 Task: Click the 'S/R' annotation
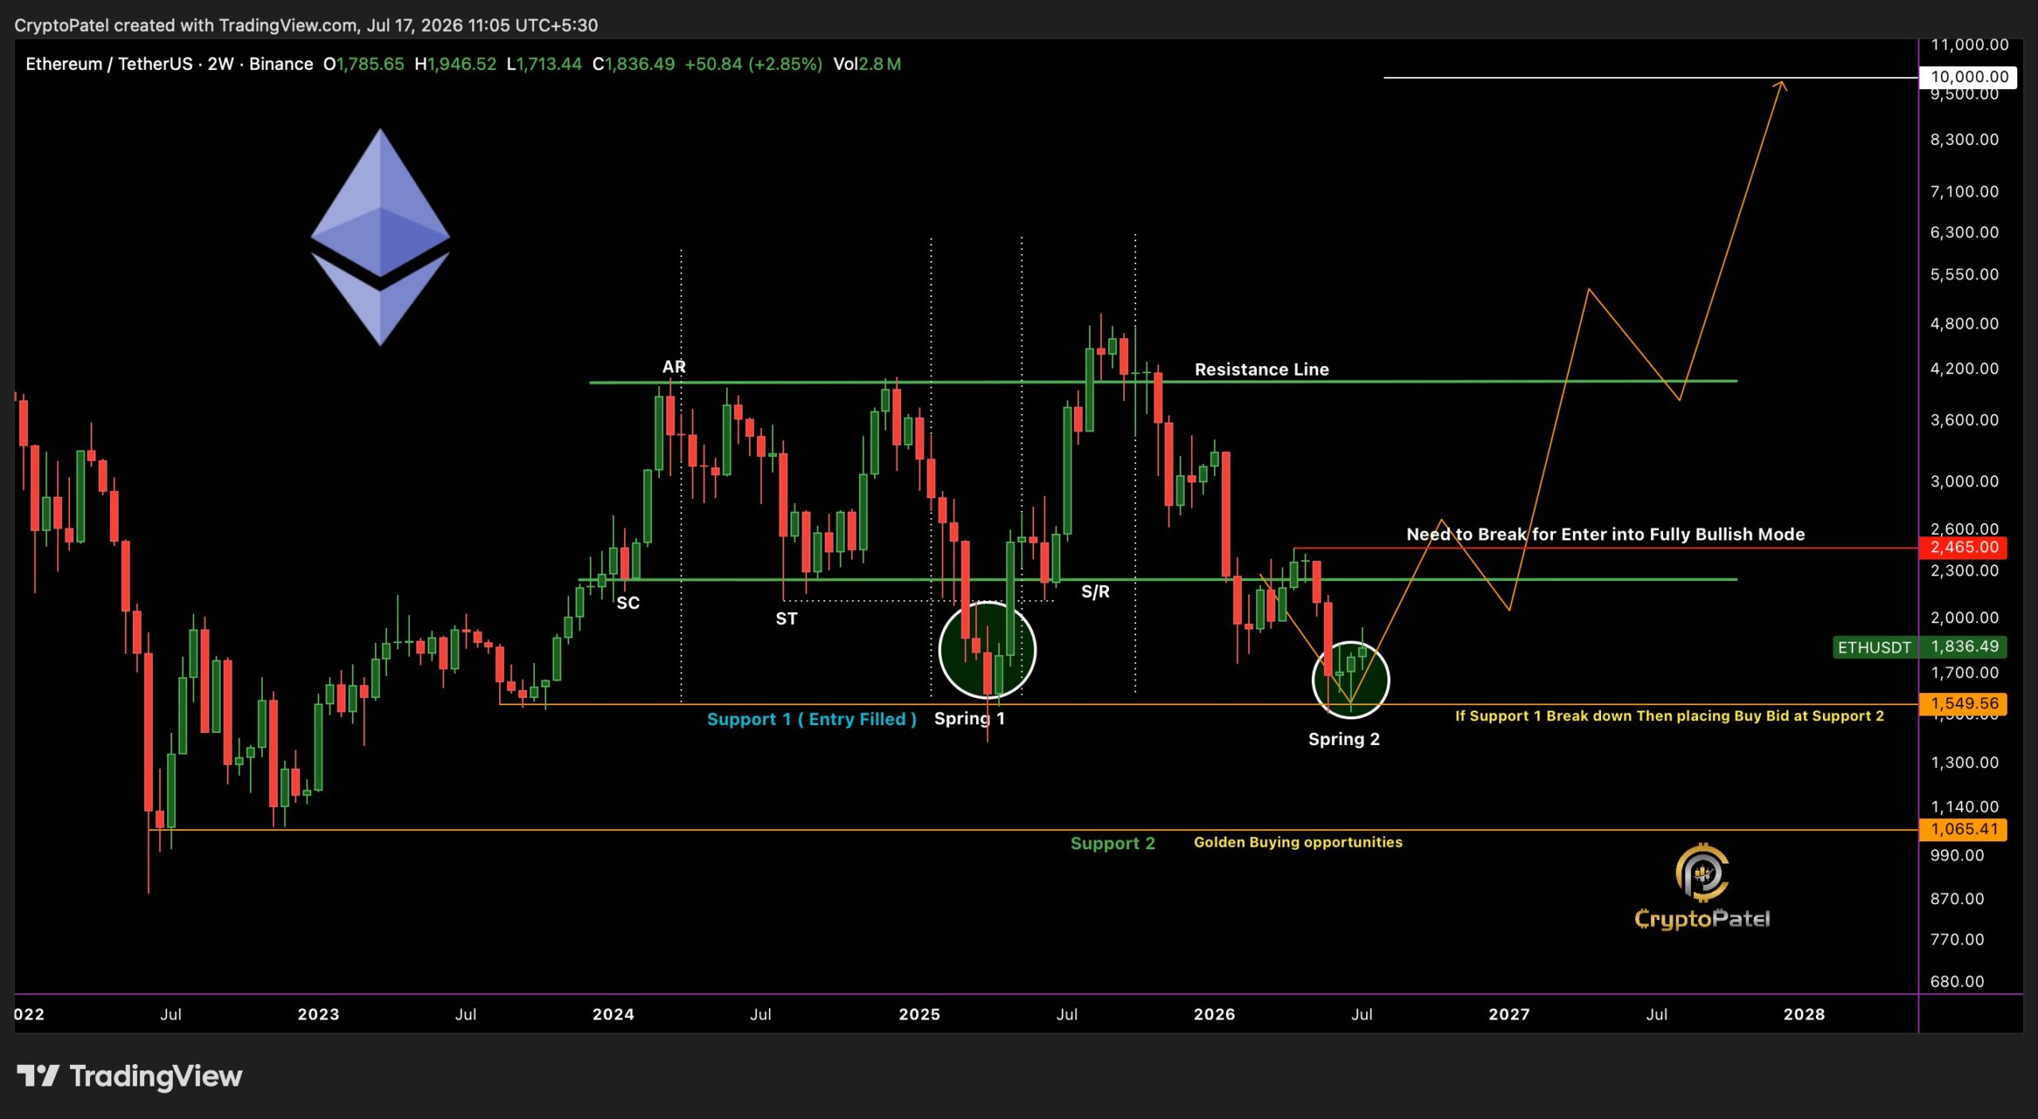1095,591
